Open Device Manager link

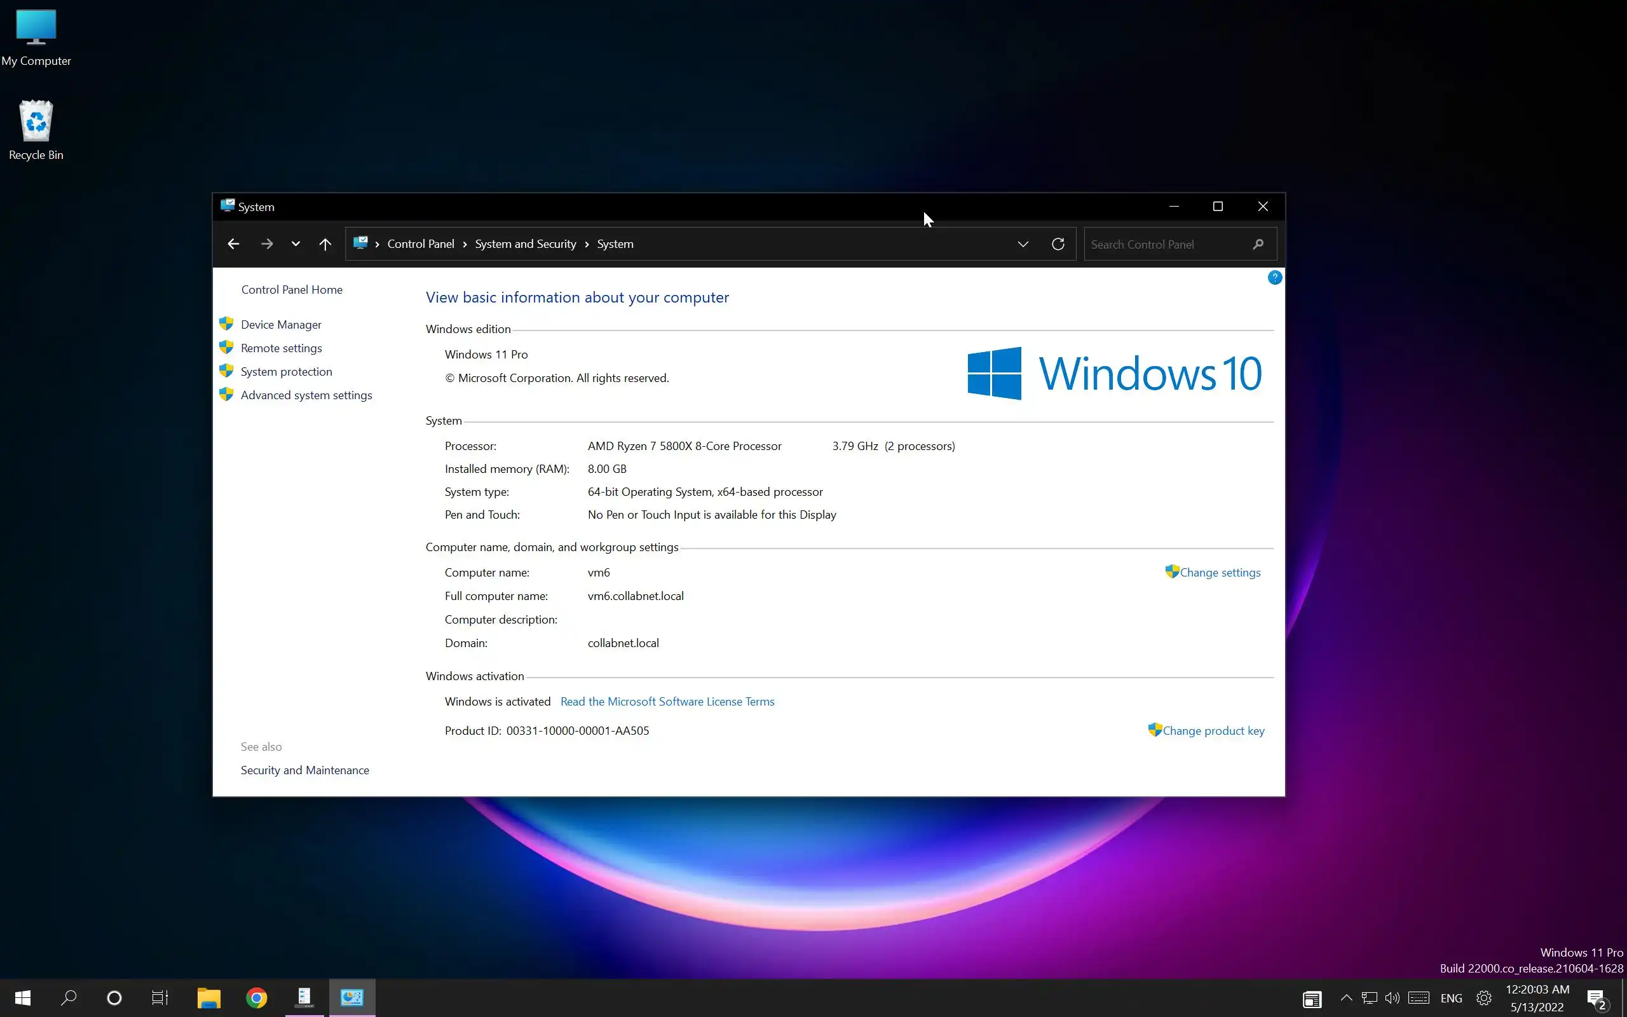(x=280, y=325)
